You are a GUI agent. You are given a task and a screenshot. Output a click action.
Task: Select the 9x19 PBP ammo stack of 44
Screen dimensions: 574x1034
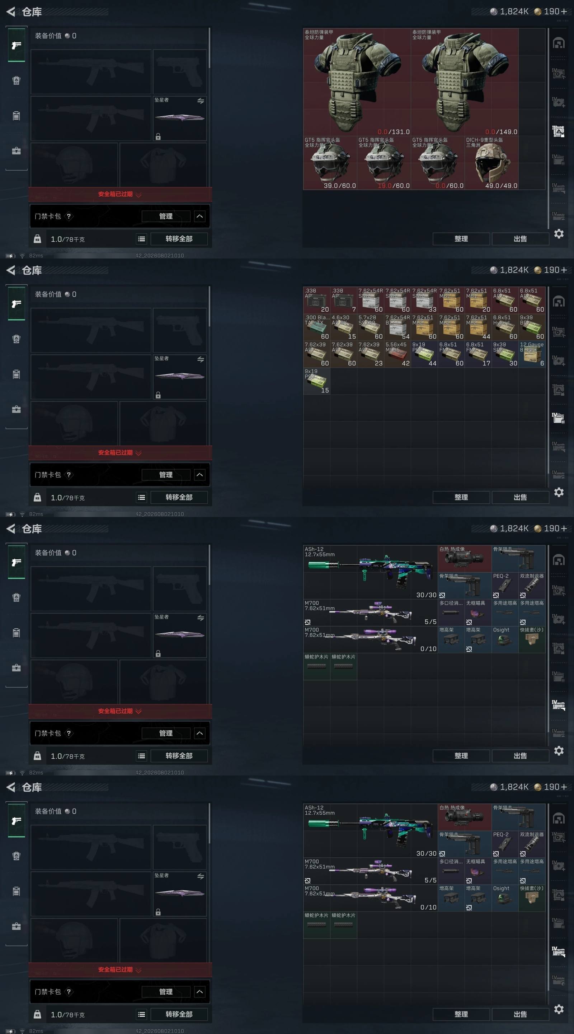click(x=424, y=354)
